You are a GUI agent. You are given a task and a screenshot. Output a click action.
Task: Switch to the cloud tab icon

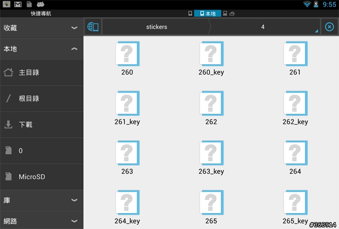232,14
